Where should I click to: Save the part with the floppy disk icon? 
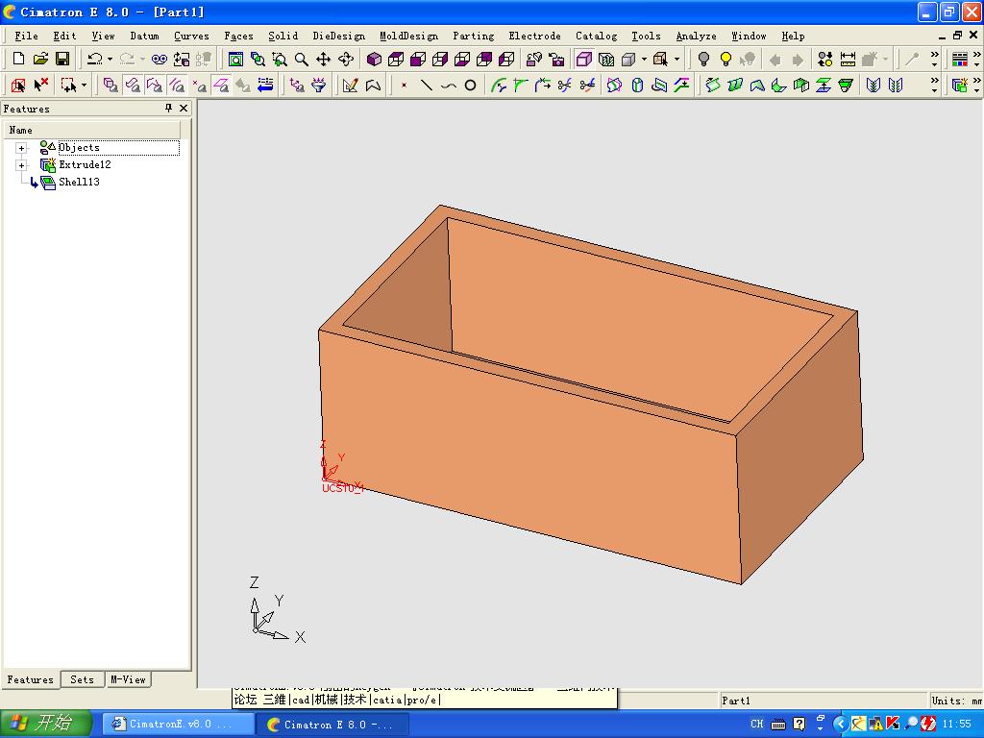(62, 59)
